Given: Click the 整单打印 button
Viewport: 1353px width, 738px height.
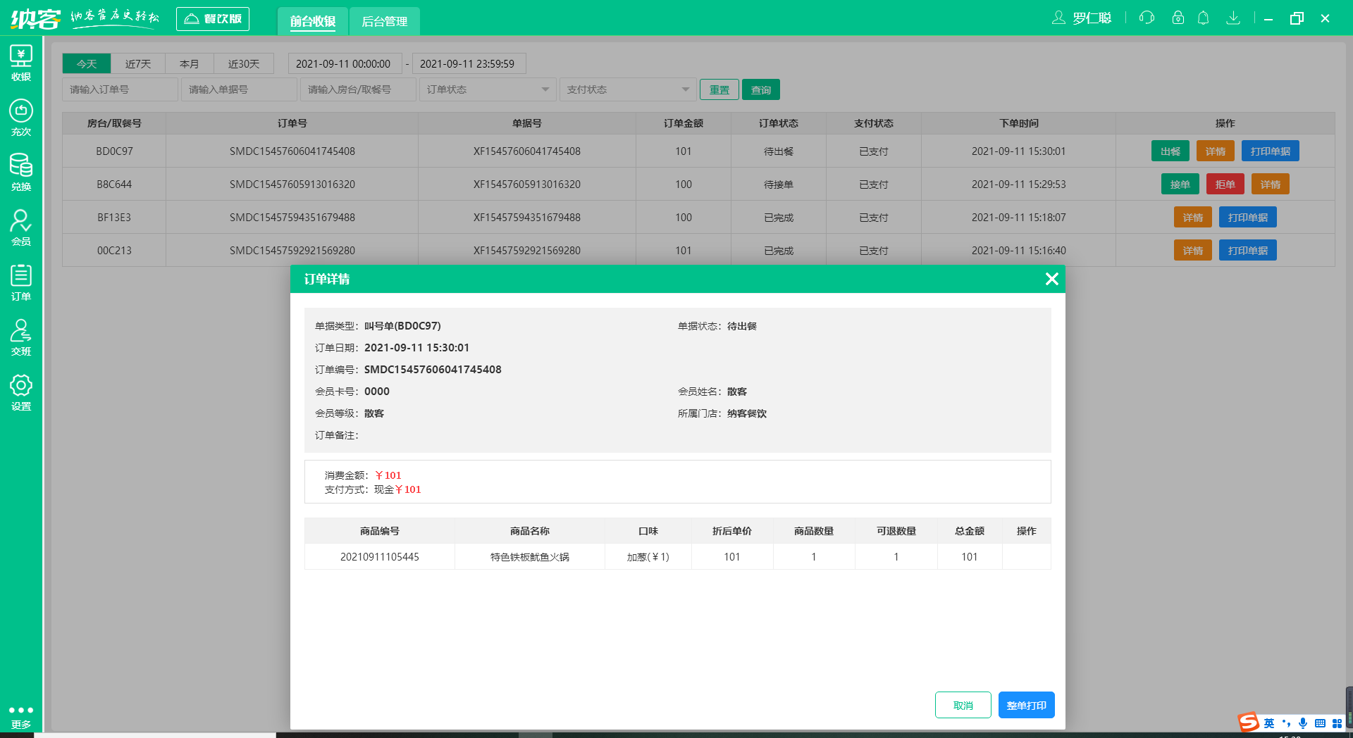Looking at the screenshot, I should click(1026, 705).
